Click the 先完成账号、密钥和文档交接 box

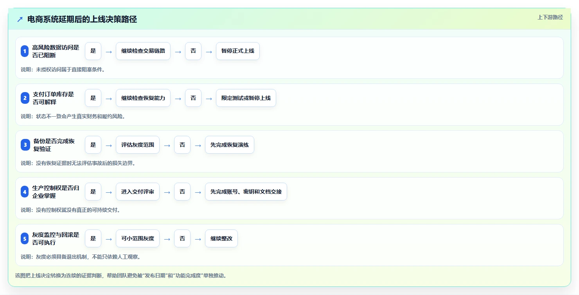[246, 192]
